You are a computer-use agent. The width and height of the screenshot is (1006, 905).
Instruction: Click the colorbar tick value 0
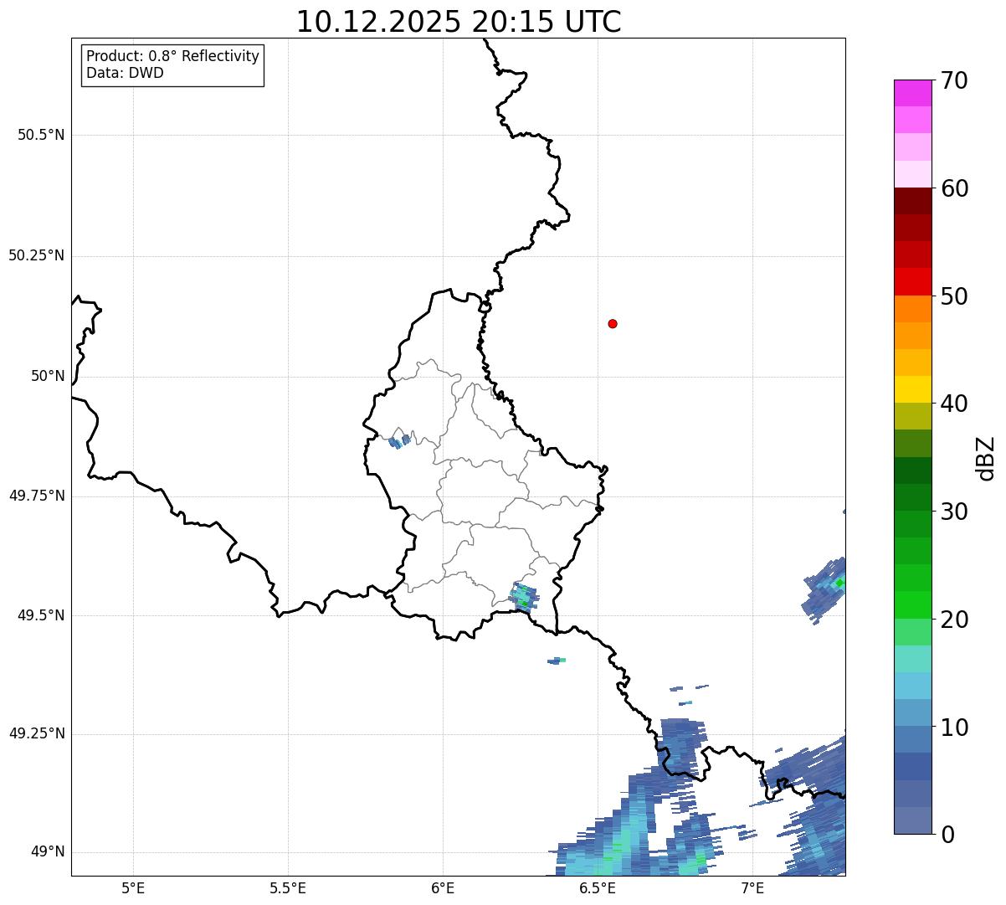(x=947, y=835)
